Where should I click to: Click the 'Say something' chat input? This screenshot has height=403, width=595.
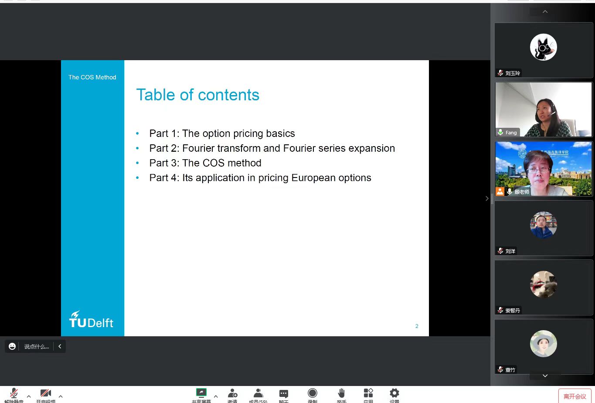coord(37,346)
